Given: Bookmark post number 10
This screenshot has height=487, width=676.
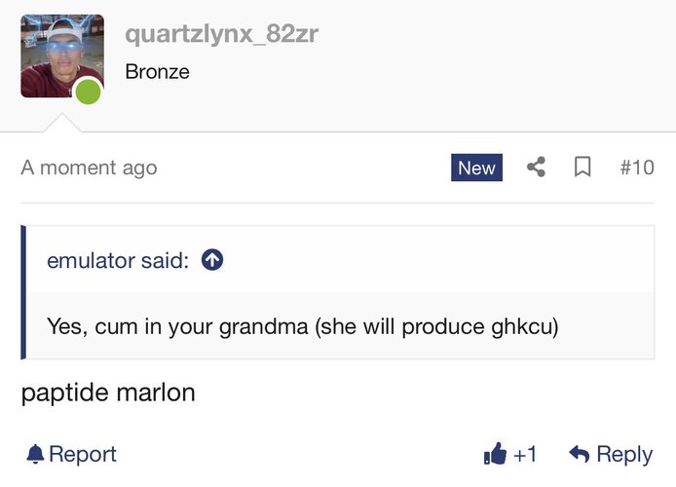Looking at the screenshot, I should (x=582, y=168).
